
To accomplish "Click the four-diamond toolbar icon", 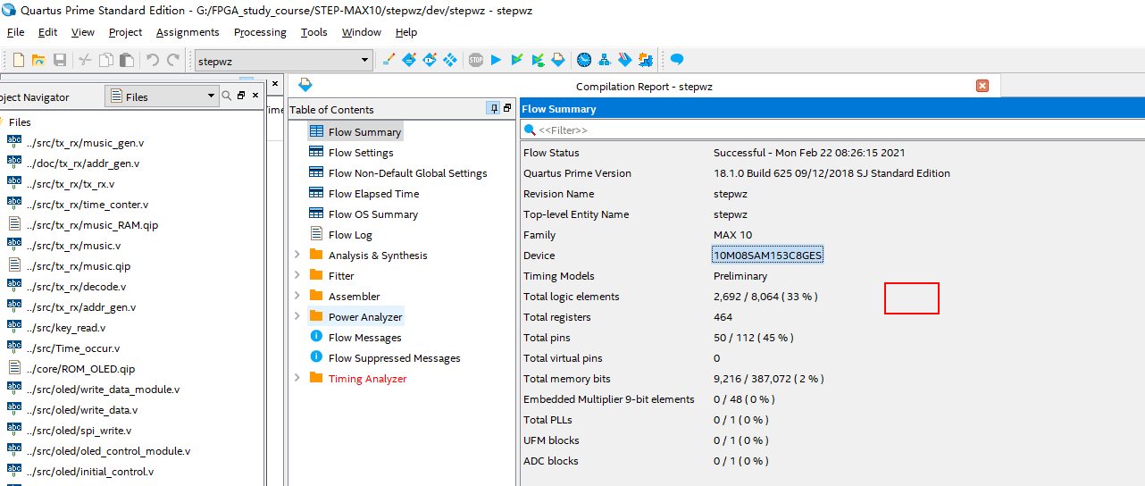I will point(450,60).
